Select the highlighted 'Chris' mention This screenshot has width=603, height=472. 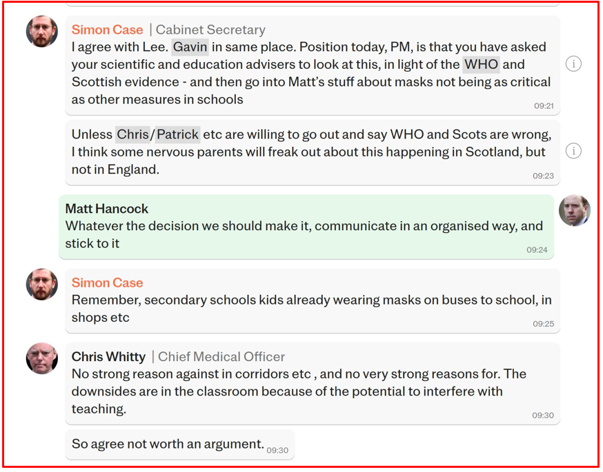tap(132, 134)
